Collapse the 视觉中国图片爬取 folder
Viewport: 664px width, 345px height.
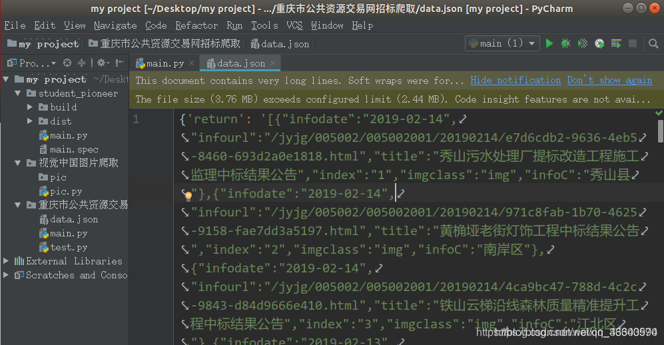point(18,163)
